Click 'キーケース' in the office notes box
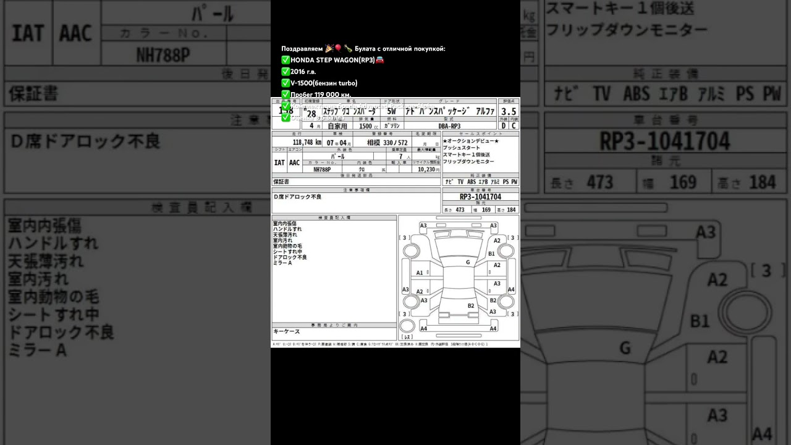Image resolution: width=791 pixels, height=445 pixels. 287,331
